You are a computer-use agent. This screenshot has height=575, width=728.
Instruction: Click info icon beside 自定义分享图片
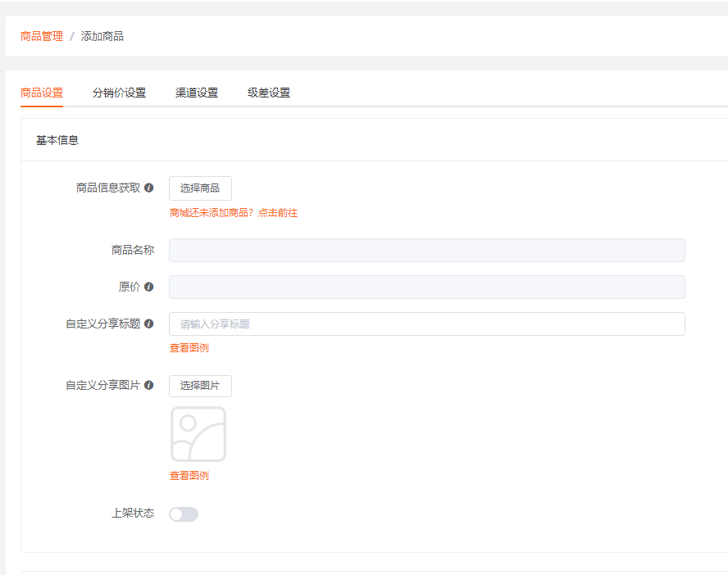click(x=148, y=385)
